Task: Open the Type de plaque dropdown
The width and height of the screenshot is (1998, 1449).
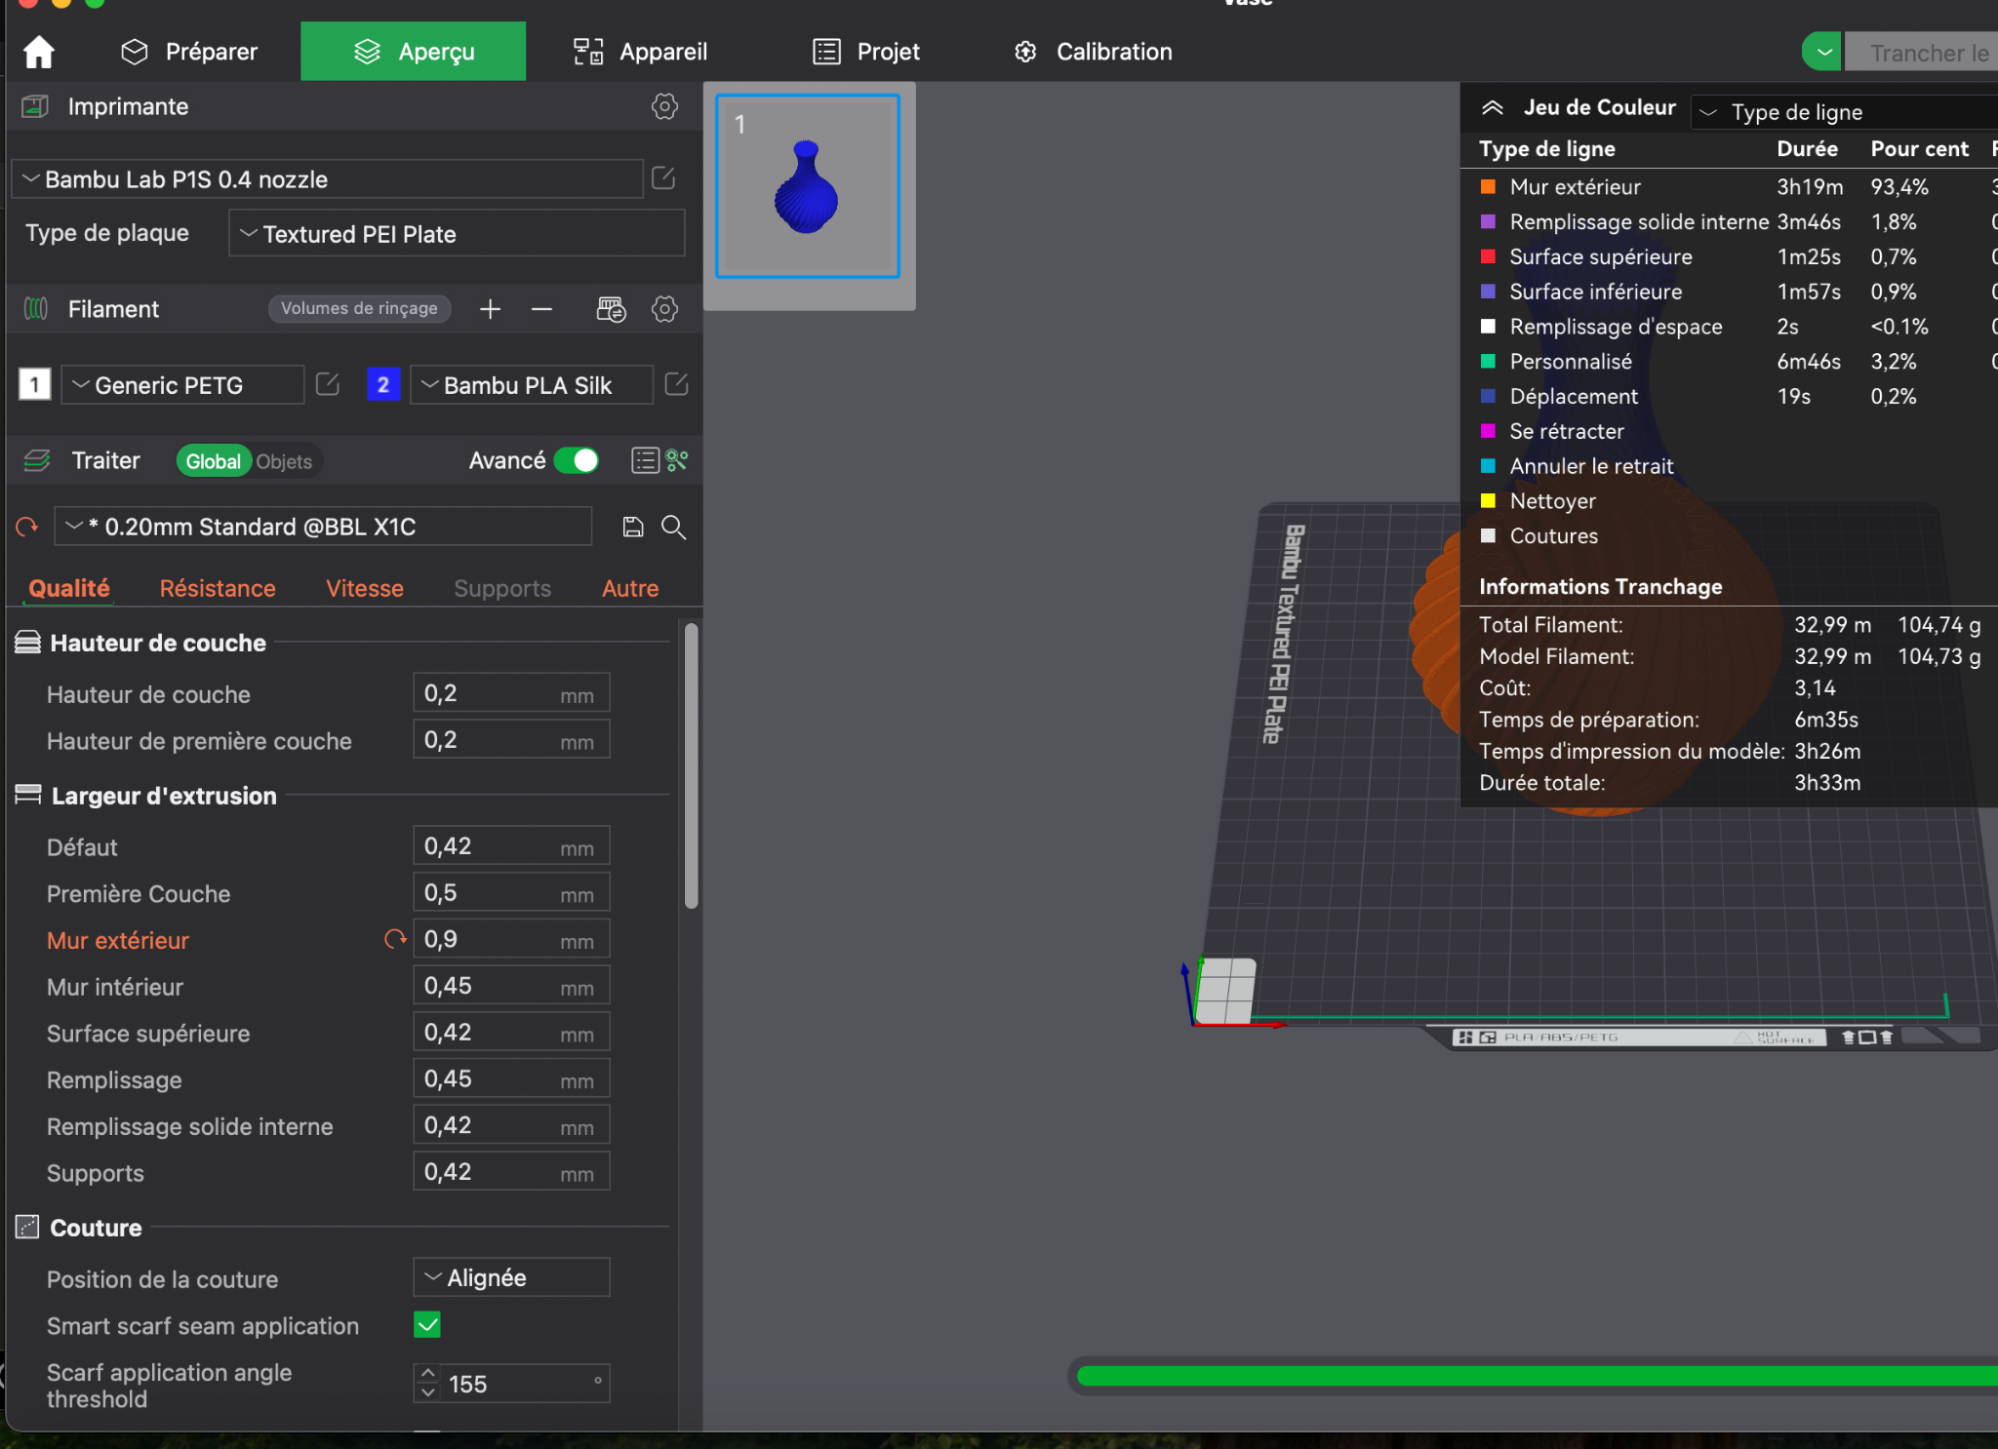Action: pyautogui.click(x=457, y=234)
